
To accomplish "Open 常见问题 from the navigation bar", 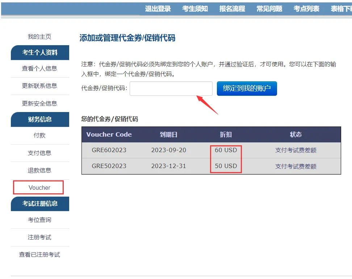I will [269, 9].
